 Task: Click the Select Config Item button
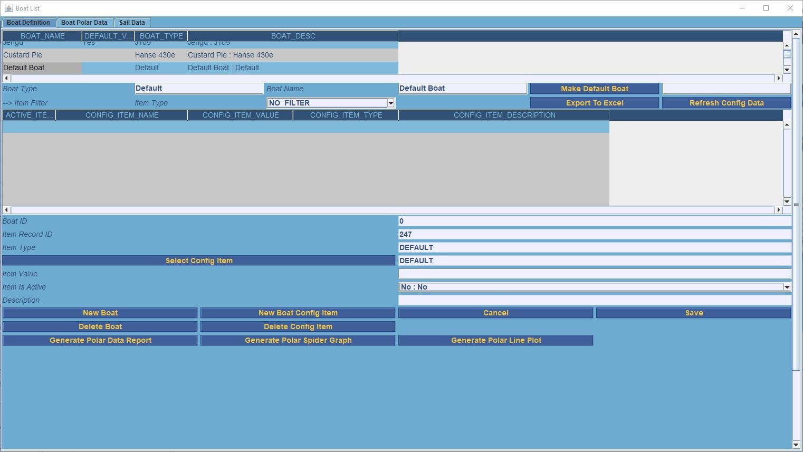point(199,261)
